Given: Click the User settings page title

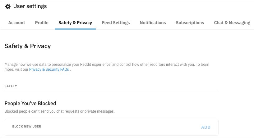Looking at the screenshot, I should pos(30,6).
